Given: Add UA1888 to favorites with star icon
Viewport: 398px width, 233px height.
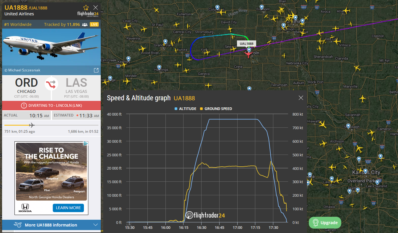Looking at the screenshot, I should [86, 8].
